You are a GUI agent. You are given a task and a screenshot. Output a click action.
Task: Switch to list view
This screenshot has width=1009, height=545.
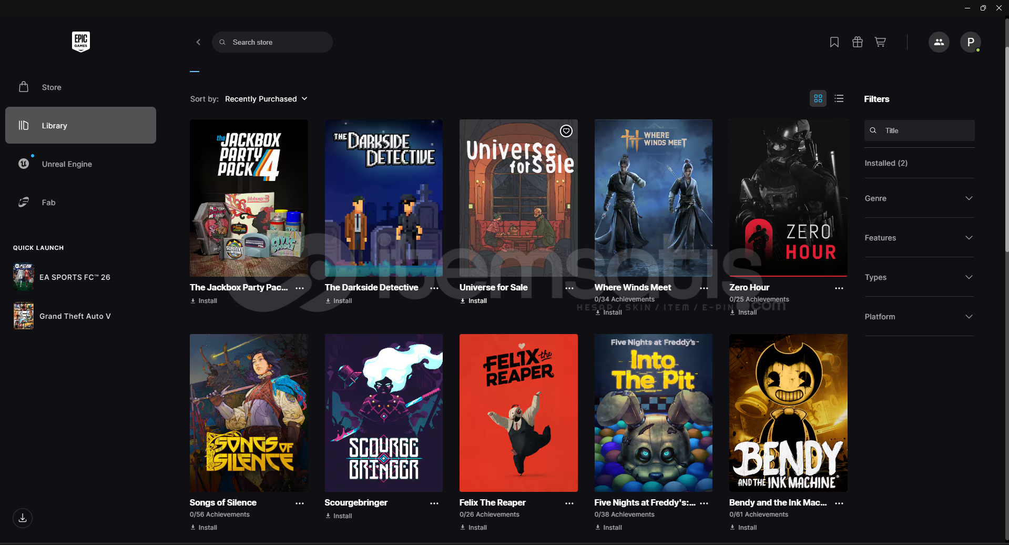[x=839, y=98]
